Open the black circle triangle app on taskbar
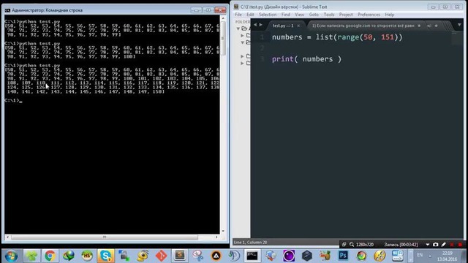 click(x=216, y=256)
